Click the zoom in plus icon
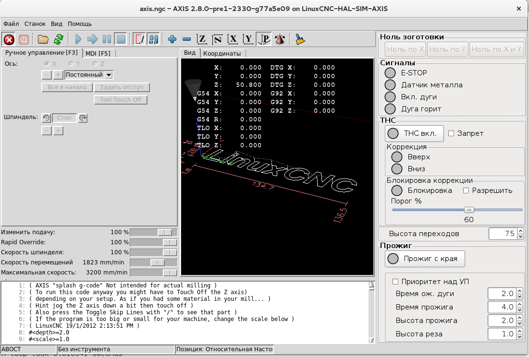The width and height of the screenshot is (529, 357). (x=172, y=39)
